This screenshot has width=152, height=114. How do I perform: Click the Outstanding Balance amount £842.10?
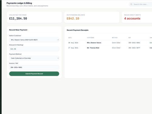coord(73,19)
